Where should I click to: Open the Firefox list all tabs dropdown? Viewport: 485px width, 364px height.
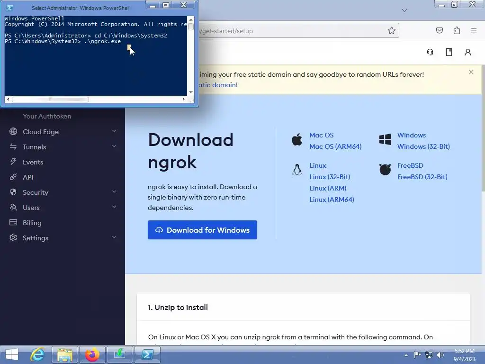404,10
